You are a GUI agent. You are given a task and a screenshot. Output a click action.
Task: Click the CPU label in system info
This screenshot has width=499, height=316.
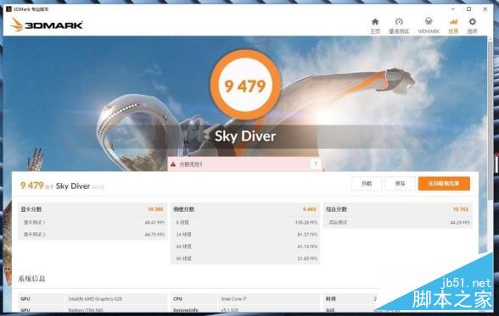(x=177, y=299)
